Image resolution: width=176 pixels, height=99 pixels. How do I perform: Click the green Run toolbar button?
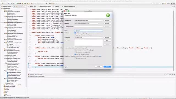16,4
